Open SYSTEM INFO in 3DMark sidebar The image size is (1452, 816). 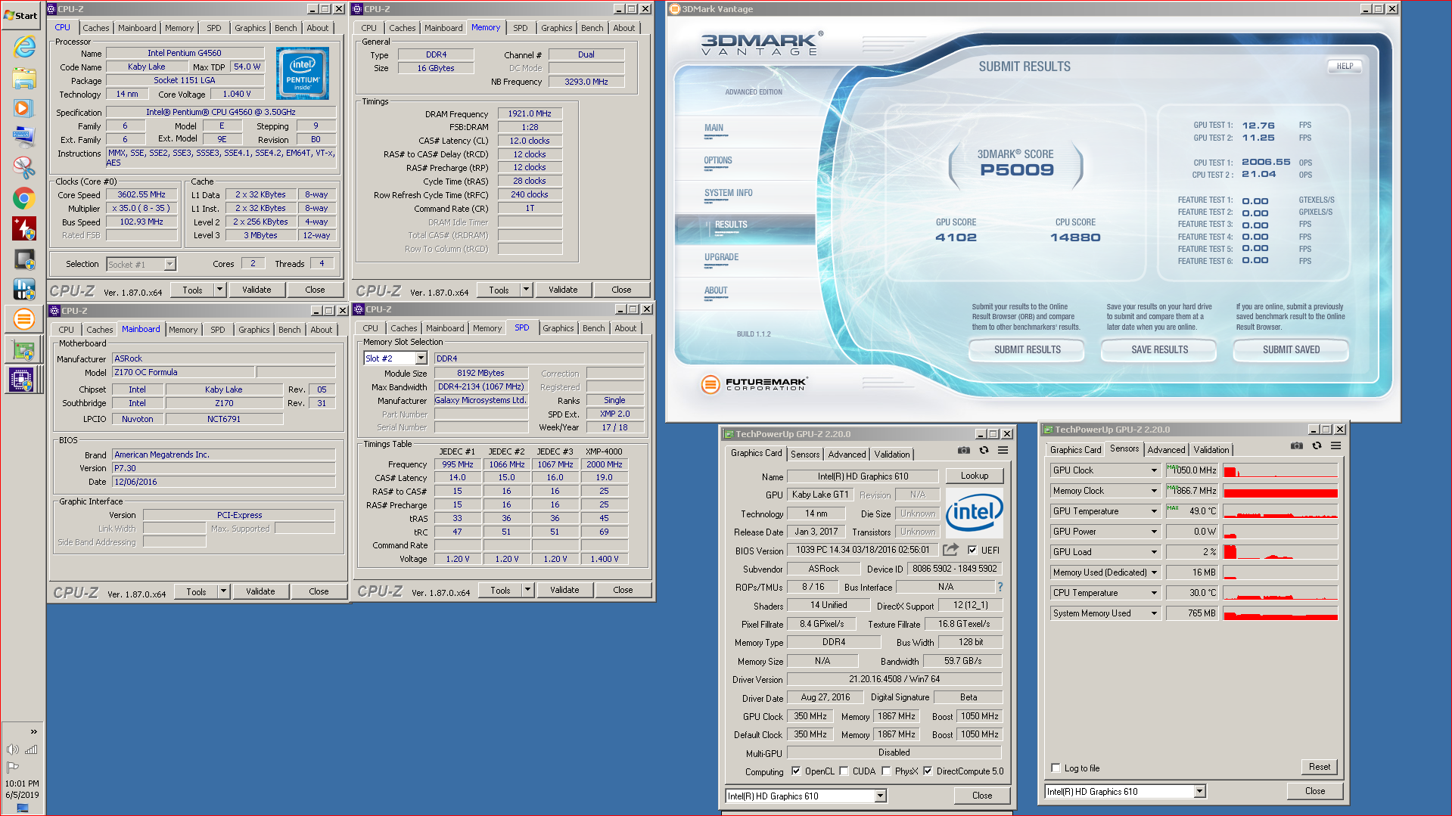(728, 193)
